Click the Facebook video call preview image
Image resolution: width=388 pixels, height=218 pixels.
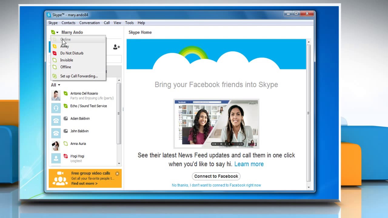click(x=216, y=124)
